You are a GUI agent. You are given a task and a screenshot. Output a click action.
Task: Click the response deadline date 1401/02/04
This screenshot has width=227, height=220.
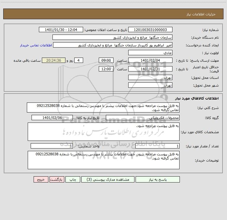pyautogui.click(x=150, y=60)
